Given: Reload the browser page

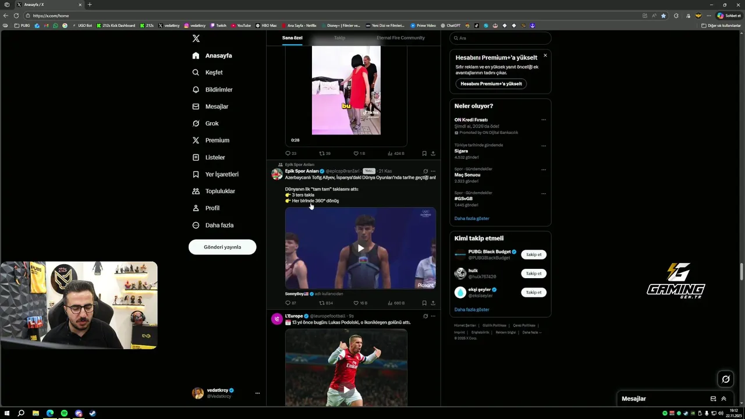Looking at the screenshot, I should (16, 16).
